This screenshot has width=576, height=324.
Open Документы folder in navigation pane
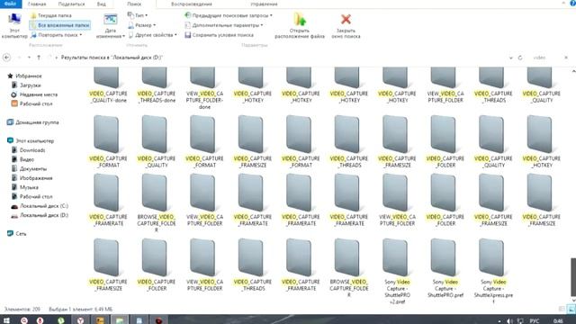coord(30,168)
